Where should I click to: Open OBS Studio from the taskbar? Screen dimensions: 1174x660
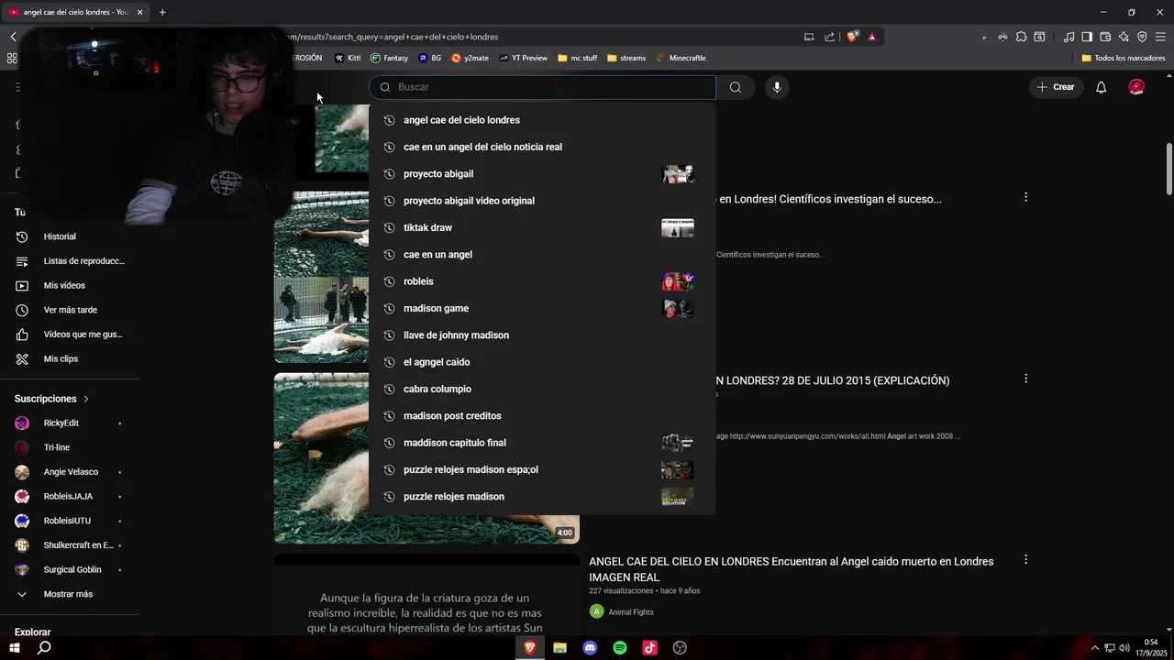pyautogui.click(x=680, y=647)
